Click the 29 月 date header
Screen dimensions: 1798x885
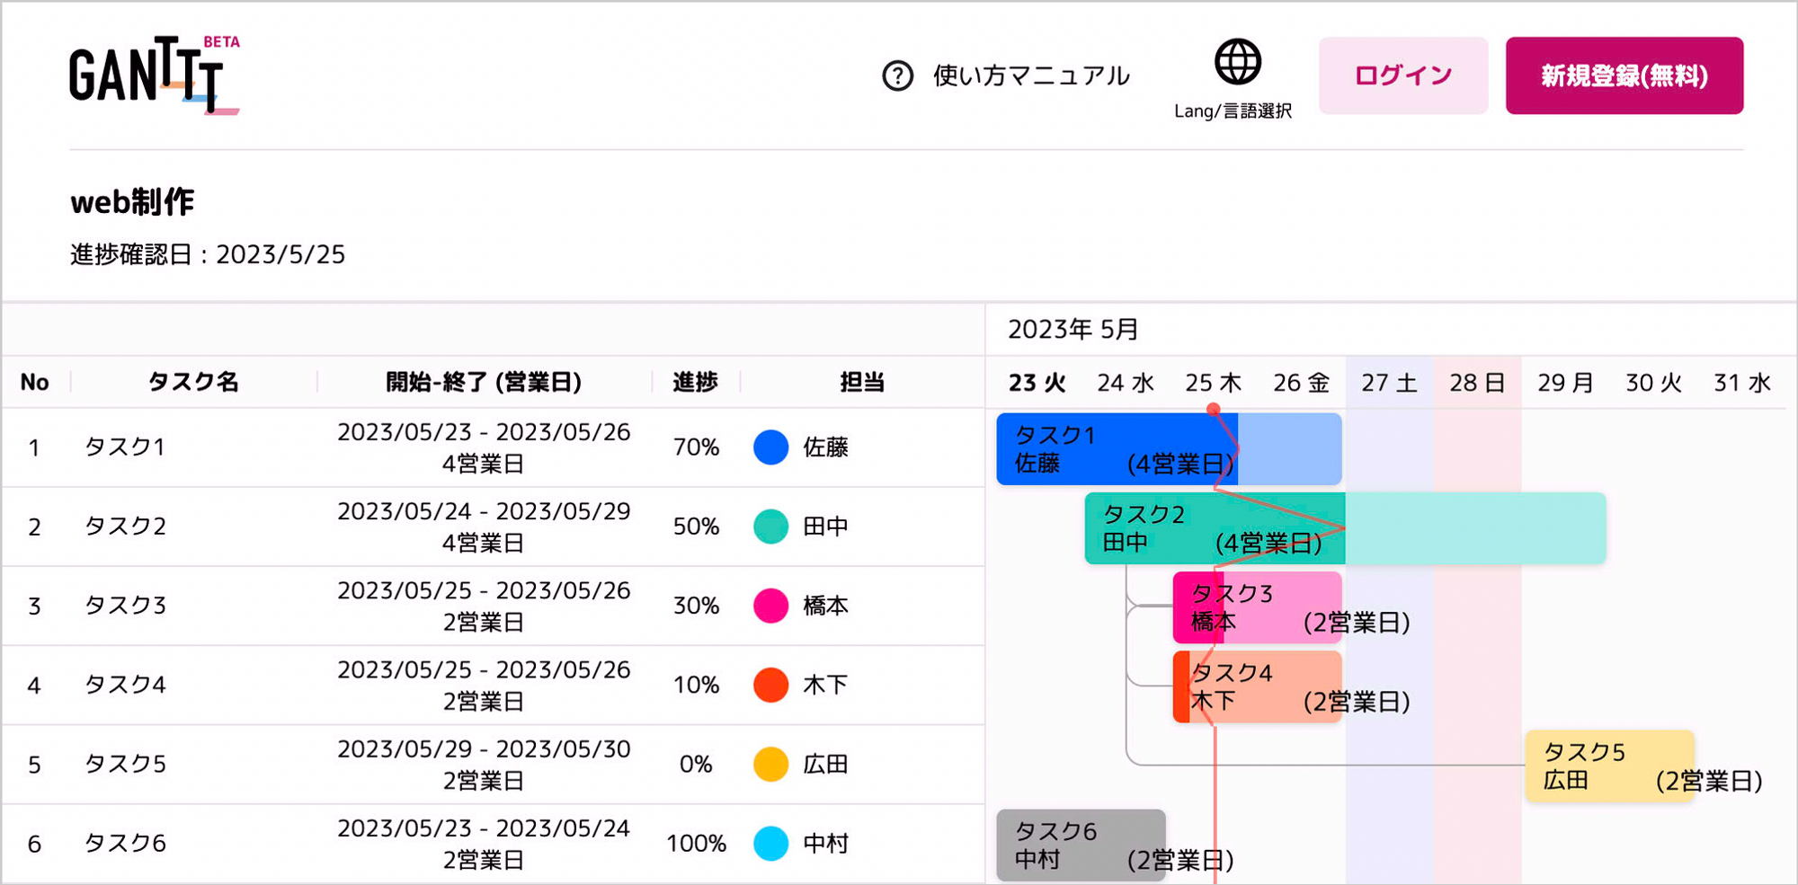[1565, 384]
